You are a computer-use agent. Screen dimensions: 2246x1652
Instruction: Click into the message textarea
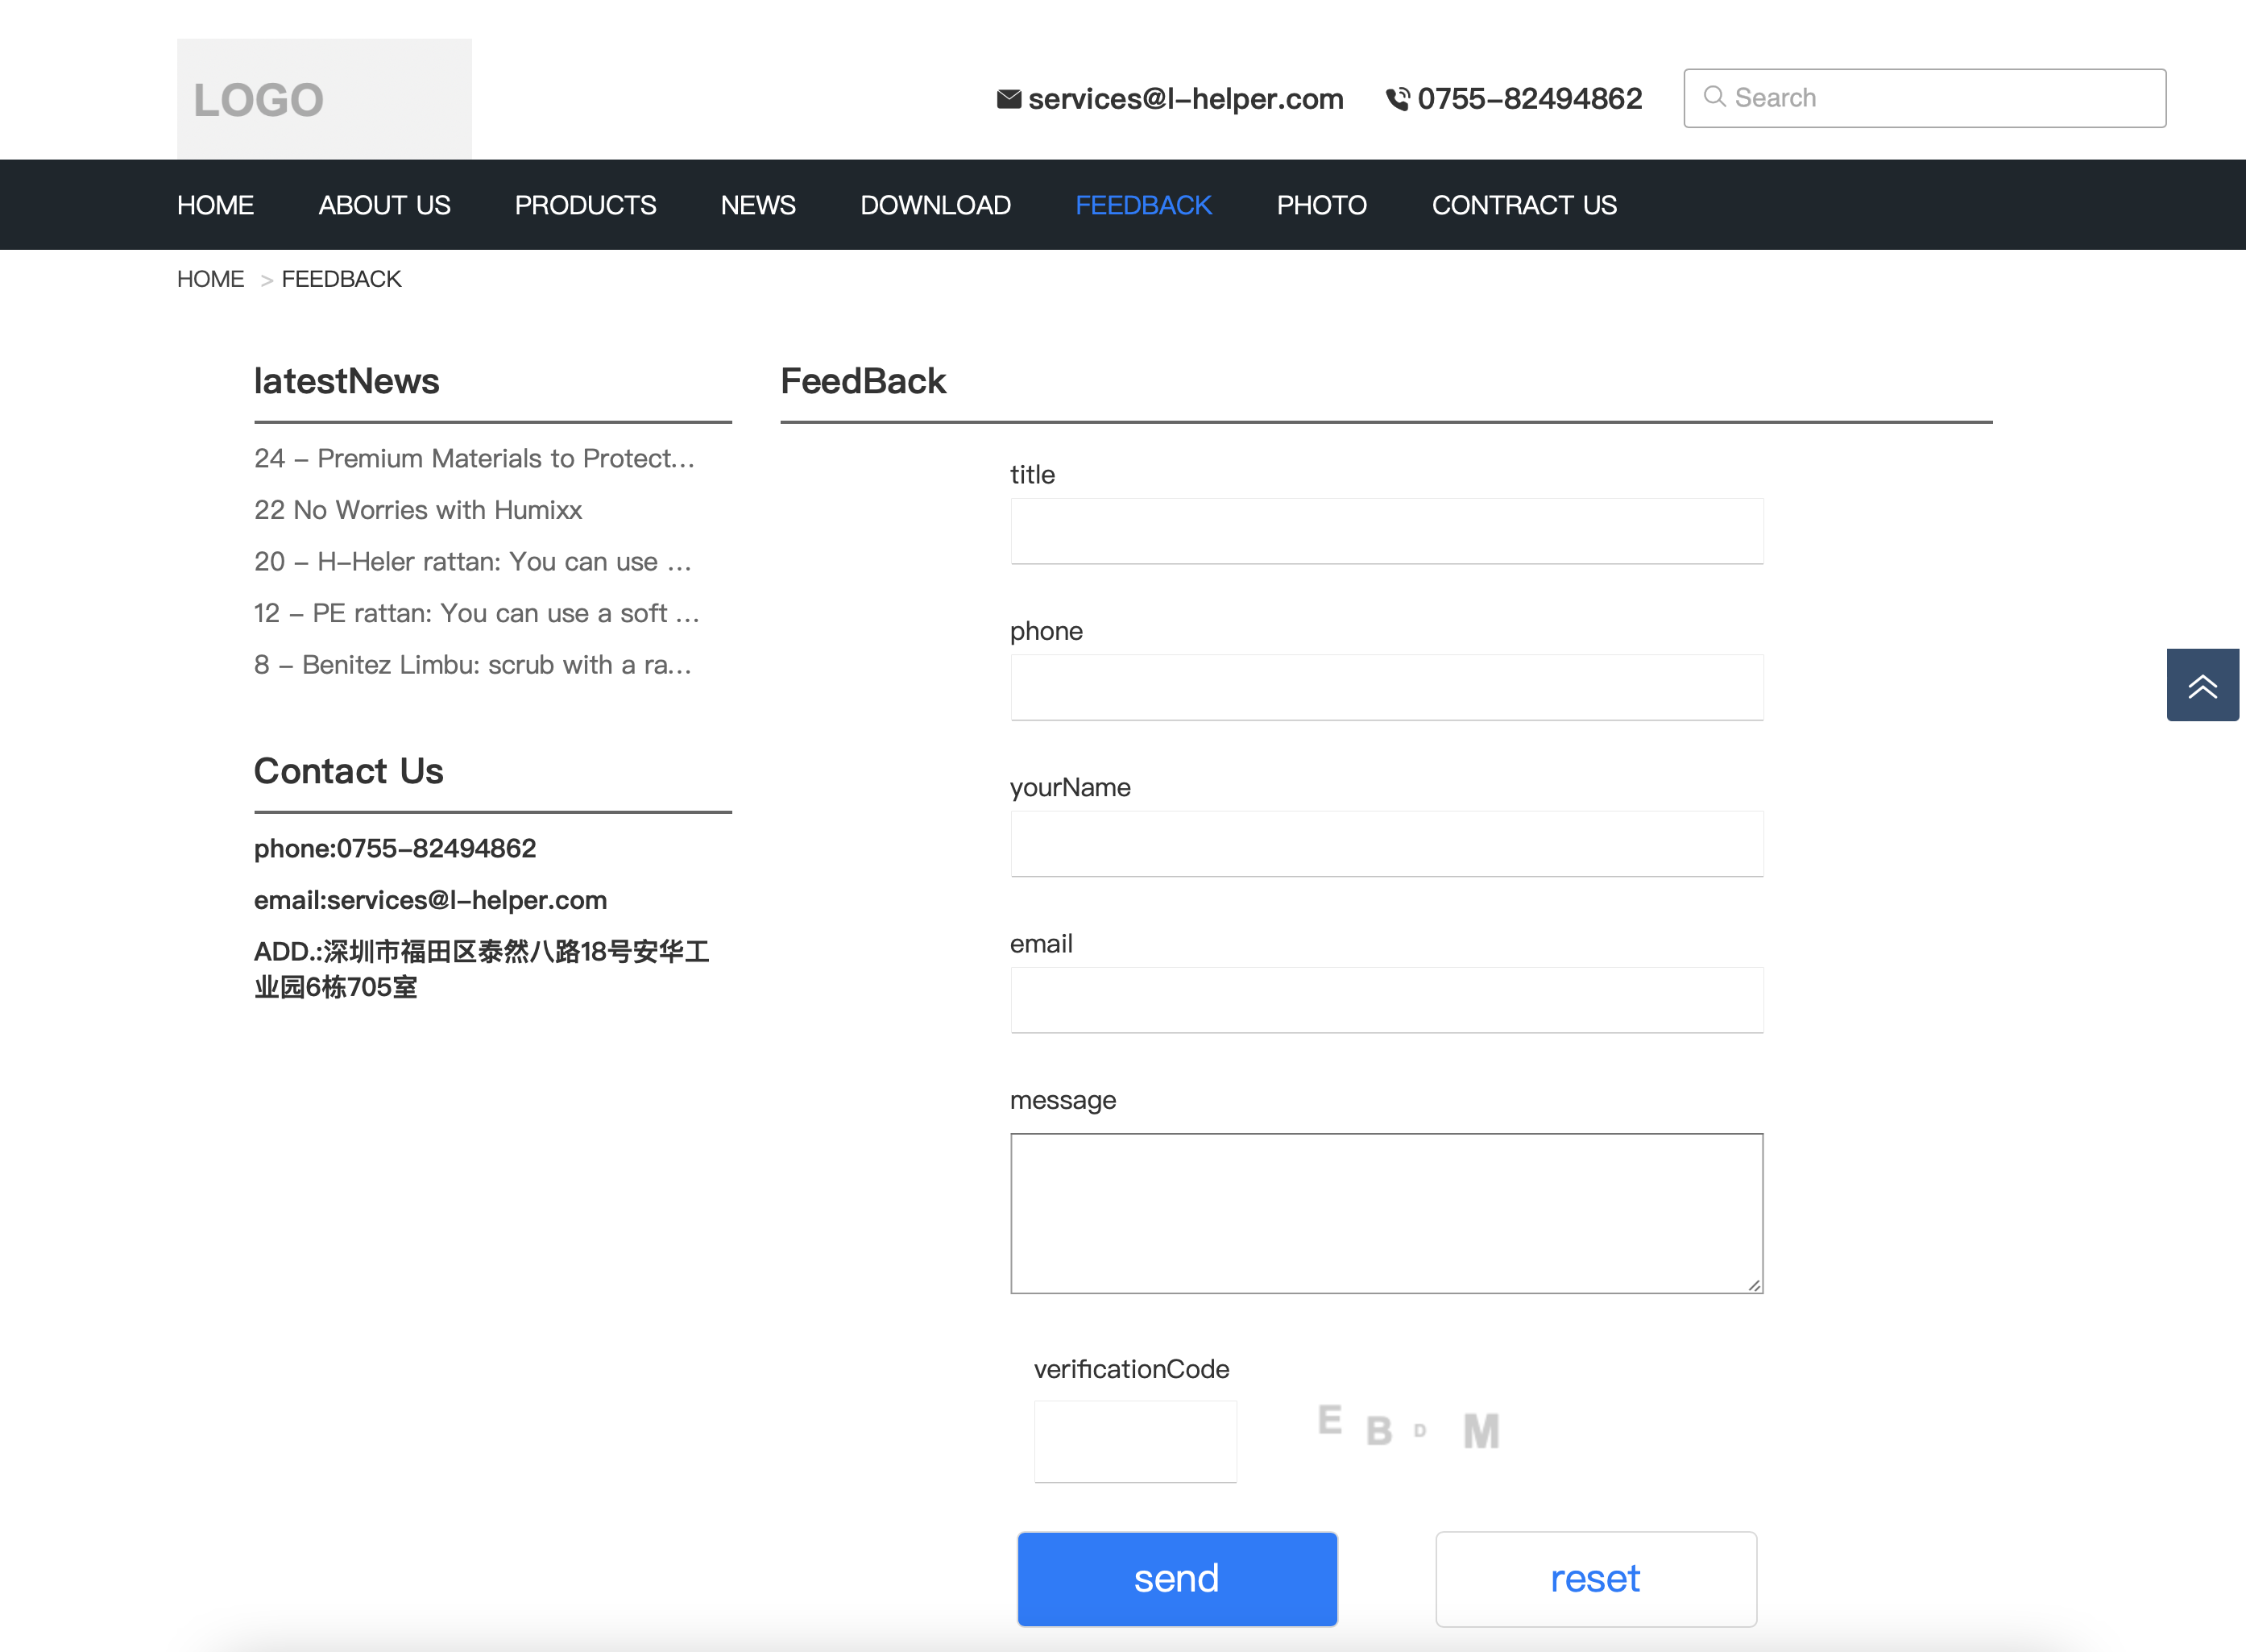[1386, 1212]
